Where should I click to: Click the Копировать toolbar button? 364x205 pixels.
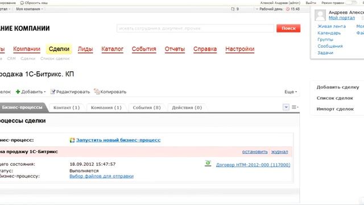tap(110, 92)
